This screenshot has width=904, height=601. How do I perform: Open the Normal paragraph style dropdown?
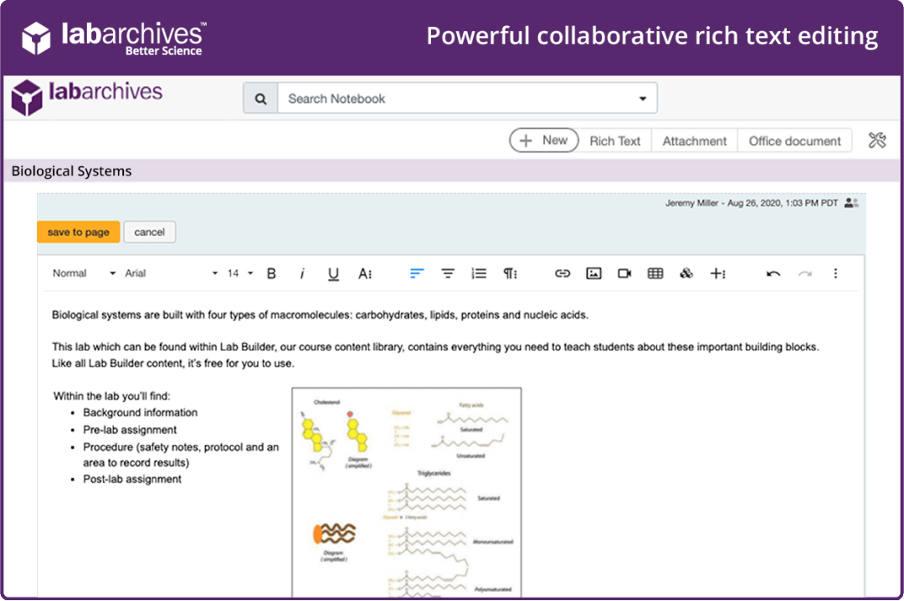pyautogui.click(x=85, y=273)
